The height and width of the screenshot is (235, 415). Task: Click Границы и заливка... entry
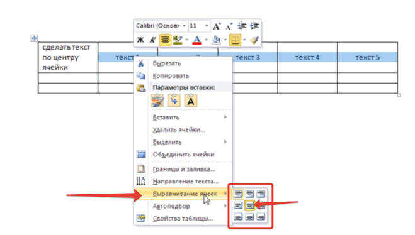pyautogui.click(x=183, y=169)
